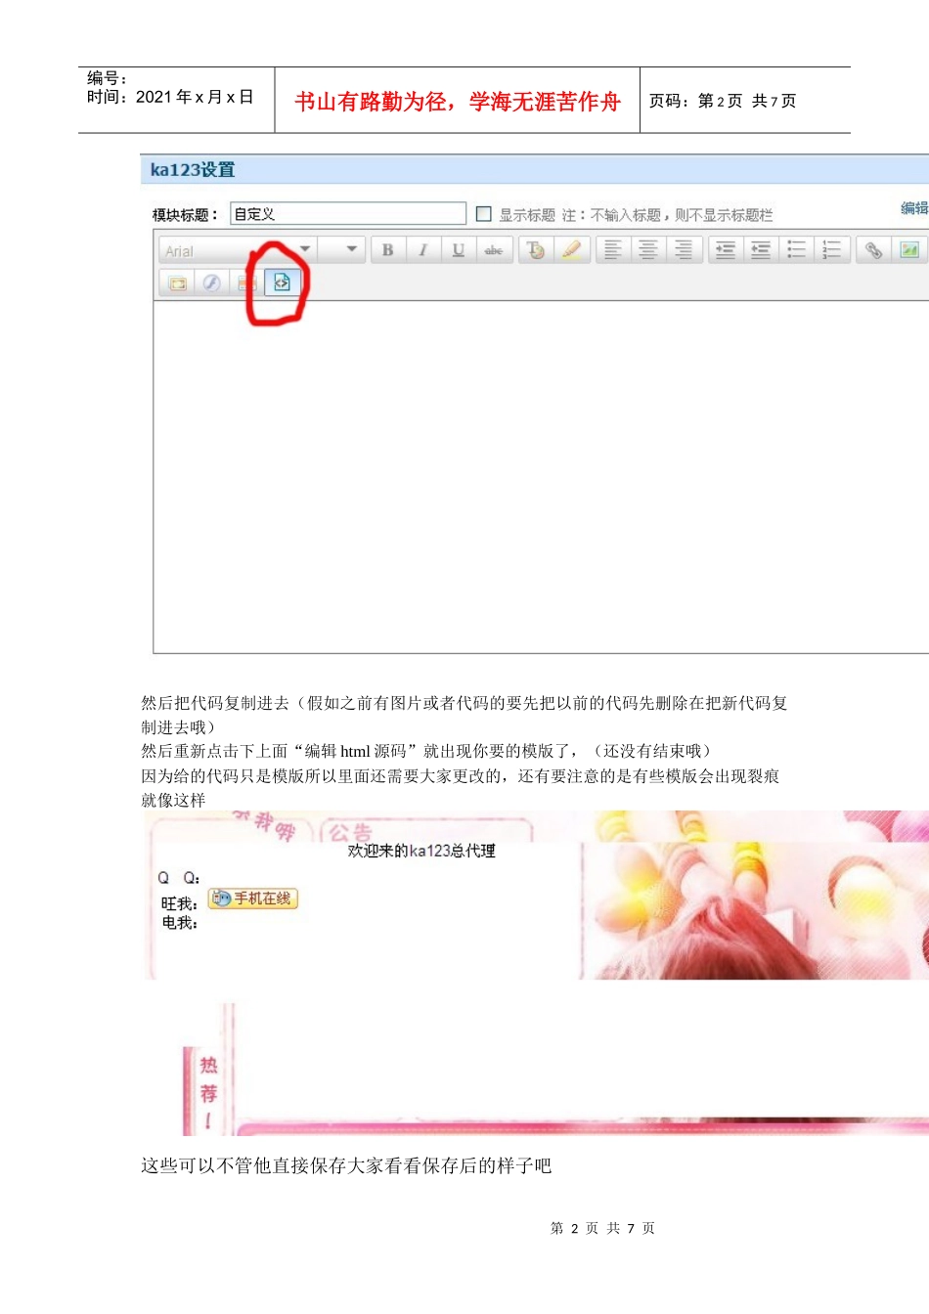Apply strikethrough formatting
Viewport: 929px width, 1314px height.
tap(493, 250)
